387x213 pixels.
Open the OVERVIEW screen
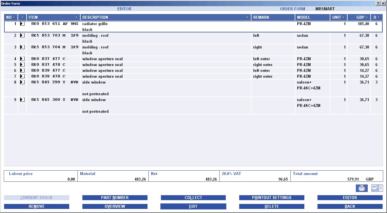coord(115,207)
